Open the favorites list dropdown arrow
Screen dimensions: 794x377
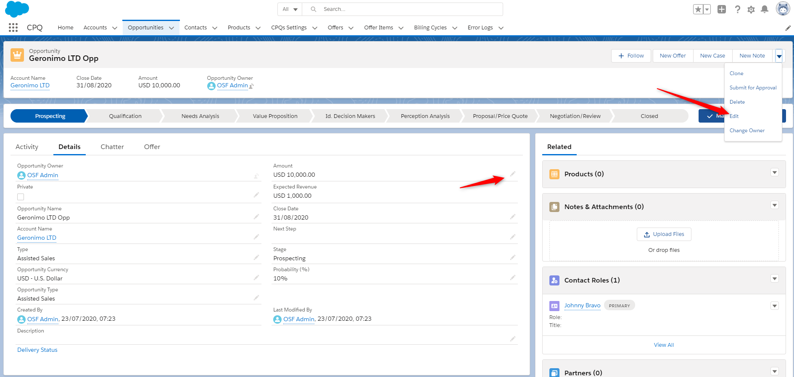point(707,9)
